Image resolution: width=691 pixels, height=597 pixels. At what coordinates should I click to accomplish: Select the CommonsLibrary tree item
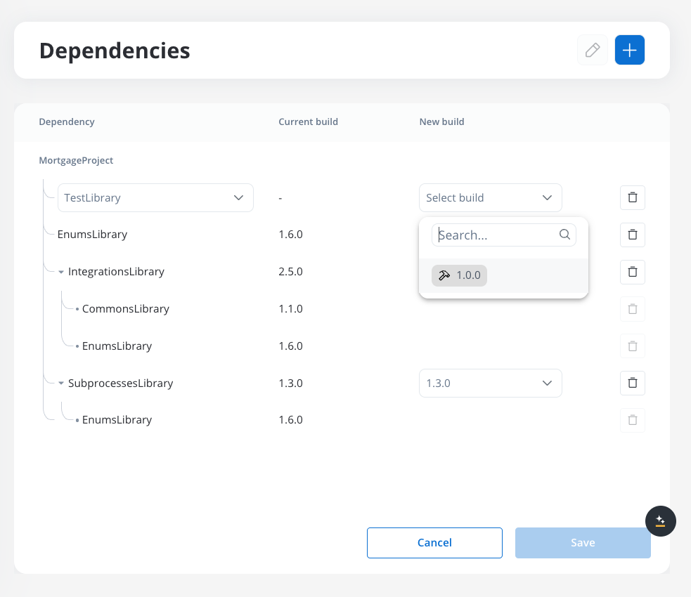(126, 309)
